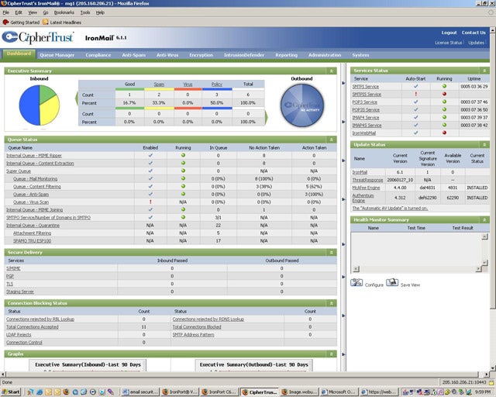The width and height of the screenshot is (496, 397).
Task: Collapse the Update Status panel
Action: point(484,145)
